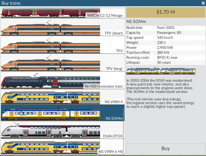Viewport: 206px width, 156px height.
Task: Click the 'TFV (long)' label
Action: [114, 69]
